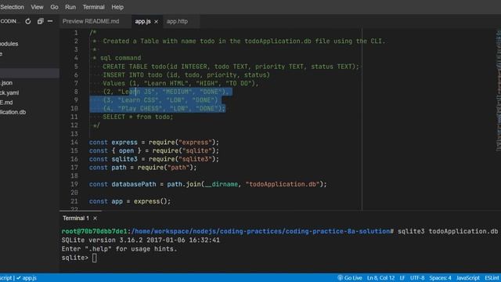
Task: Click line number 14 in gutter
Action: tap(74, 143)
